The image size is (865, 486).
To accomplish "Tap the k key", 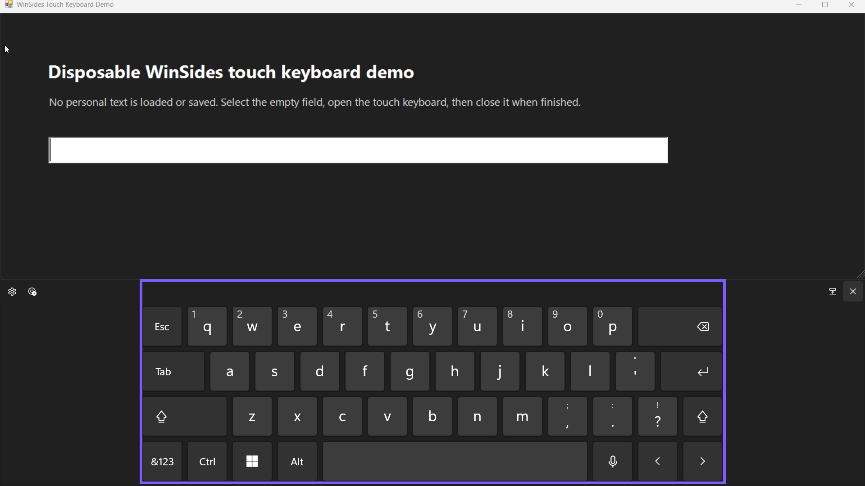I will click(545, 372).
